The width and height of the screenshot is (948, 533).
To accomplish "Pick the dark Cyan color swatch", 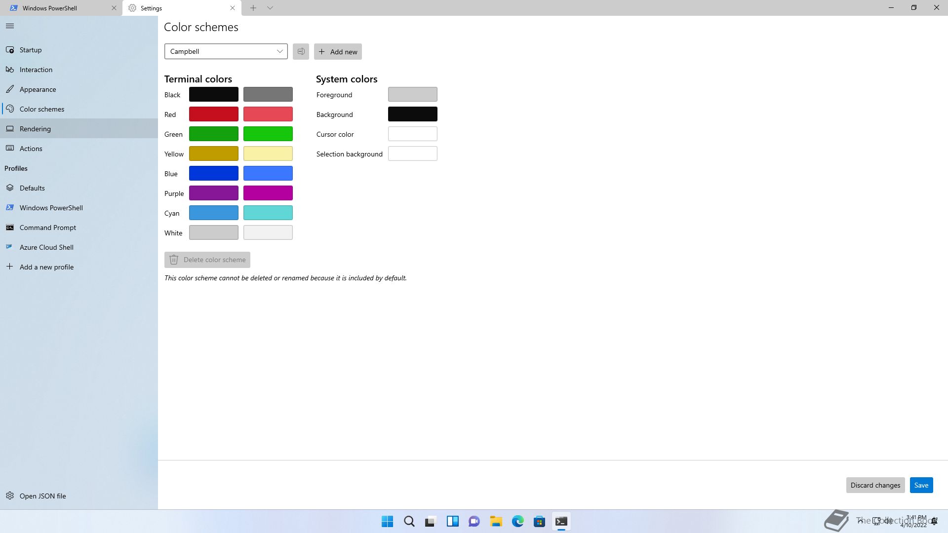I will [x=214, y=213].
